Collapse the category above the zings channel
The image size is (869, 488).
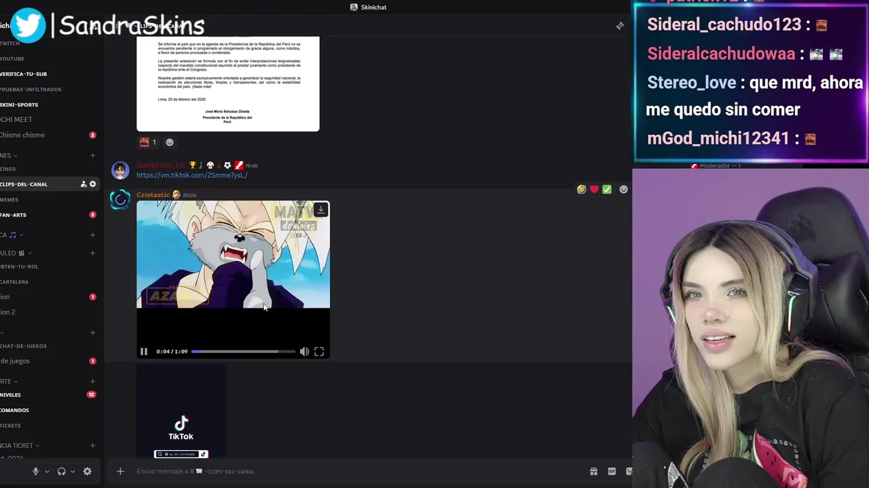tap(9, 155)
